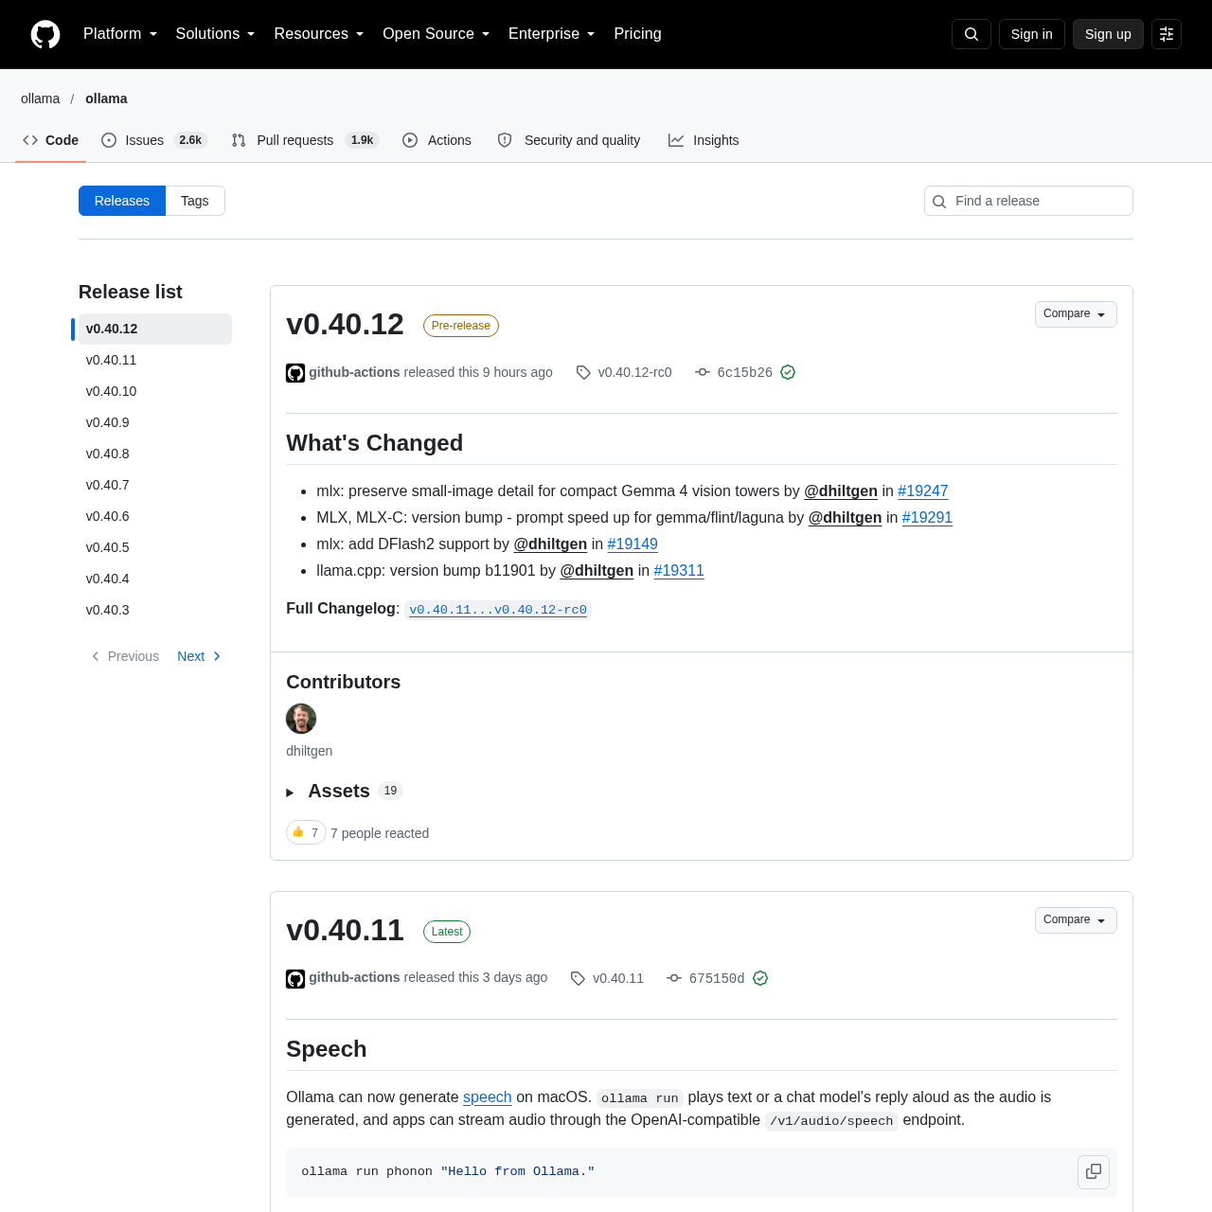Open pull request #19247

coord(923,490)
